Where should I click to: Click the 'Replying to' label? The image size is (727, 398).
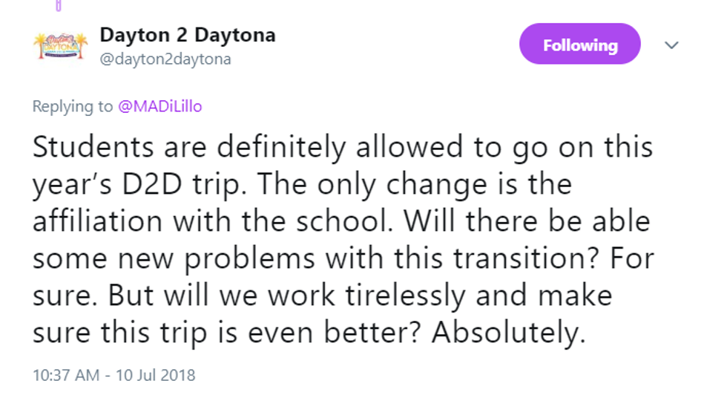(73, 106)
